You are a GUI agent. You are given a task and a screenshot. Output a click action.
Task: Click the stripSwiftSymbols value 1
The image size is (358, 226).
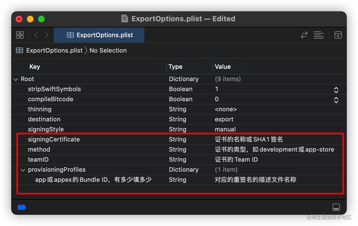(x=216, y=89)
